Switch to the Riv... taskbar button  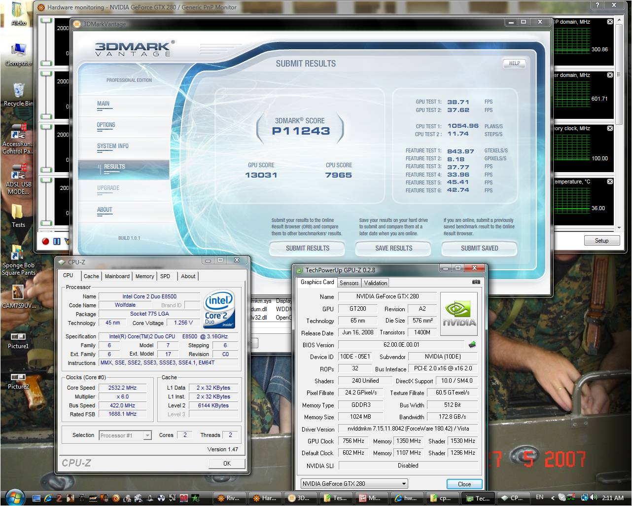pos(229,498)
